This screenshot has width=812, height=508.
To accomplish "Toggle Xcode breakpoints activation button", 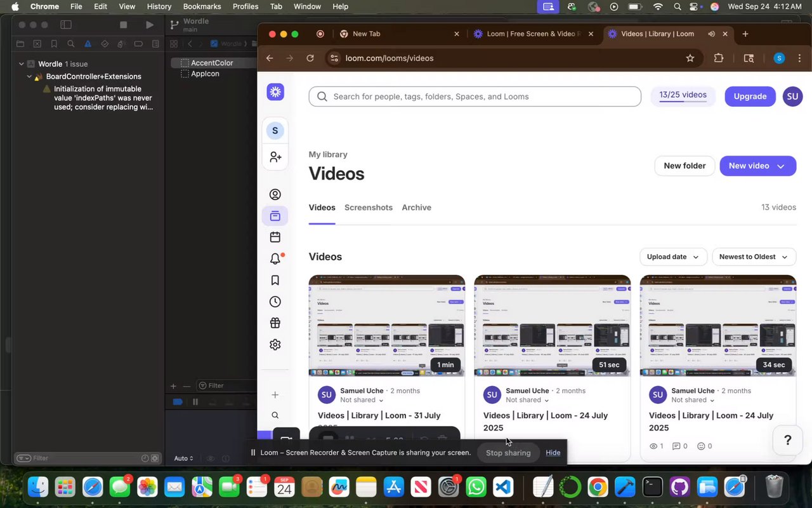I will 178,402.
